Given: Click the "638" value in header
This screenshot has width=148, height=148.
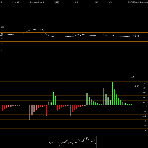Looking at the screenshot, I should coord(111,2).
